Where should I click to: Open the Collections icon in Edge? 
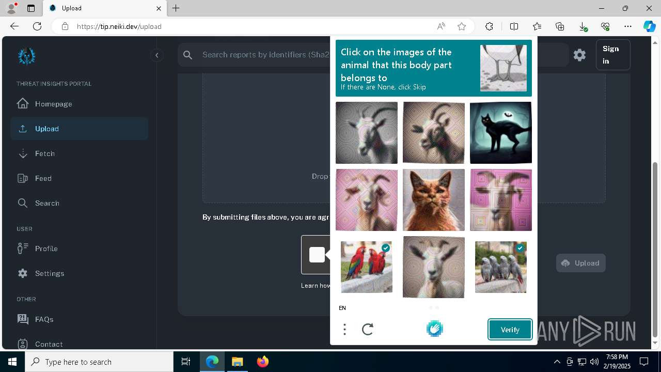tap(560, 26)
